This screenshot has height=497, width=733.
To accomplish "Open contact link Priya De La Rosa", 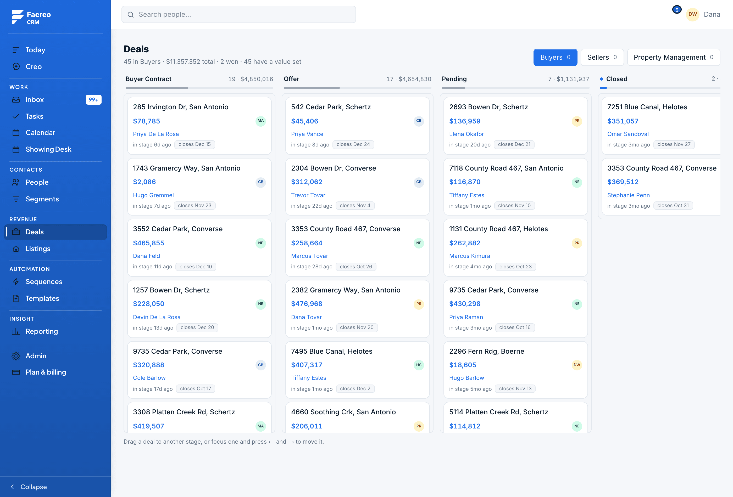I will click(156, 134).
